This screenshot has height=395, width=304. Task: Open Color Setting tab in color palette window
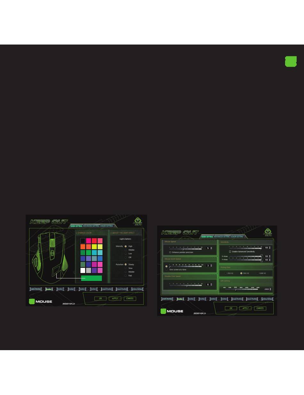(x=107, y=226)
